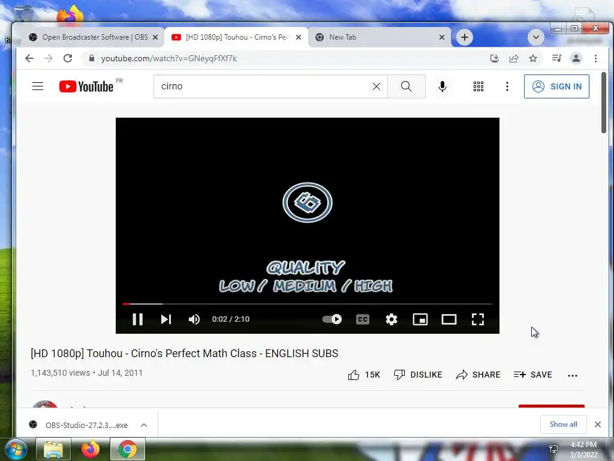Open YouTube apps grid icon
The height and width of the screenshot is (461, 614).
pos(478,86)
